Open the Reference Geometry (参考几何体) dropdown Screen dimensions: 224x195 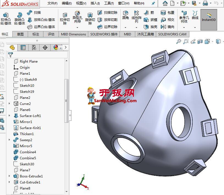coord(184,27)
